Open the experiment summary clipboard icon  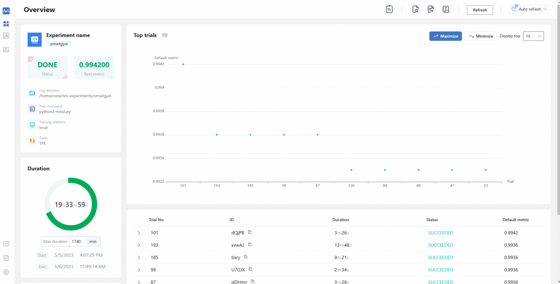[x=389, y=9]
